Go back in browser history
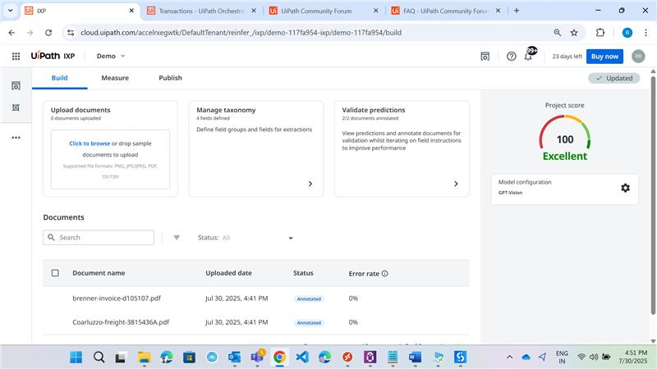657x369 pixels. (11, 33)
